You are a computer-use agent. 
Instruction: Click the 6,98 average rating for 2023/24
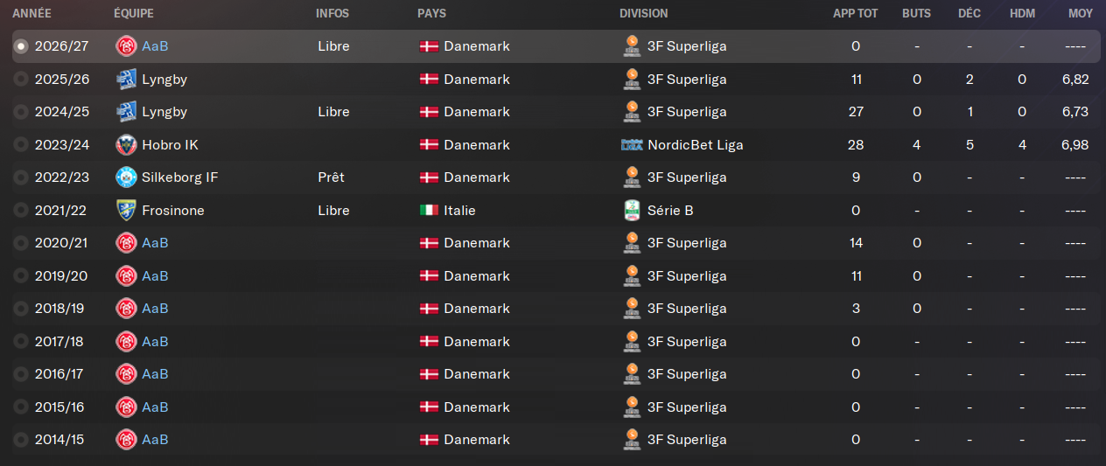click(x=1074, y=145)
